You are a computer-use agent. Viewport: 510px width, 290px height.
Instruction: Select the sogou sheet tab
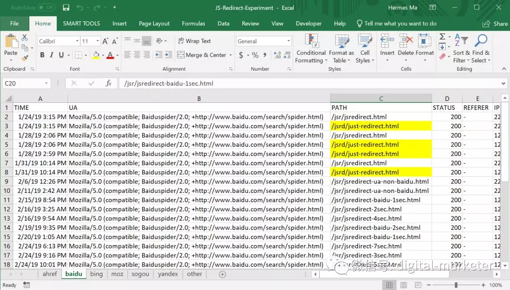140,274
